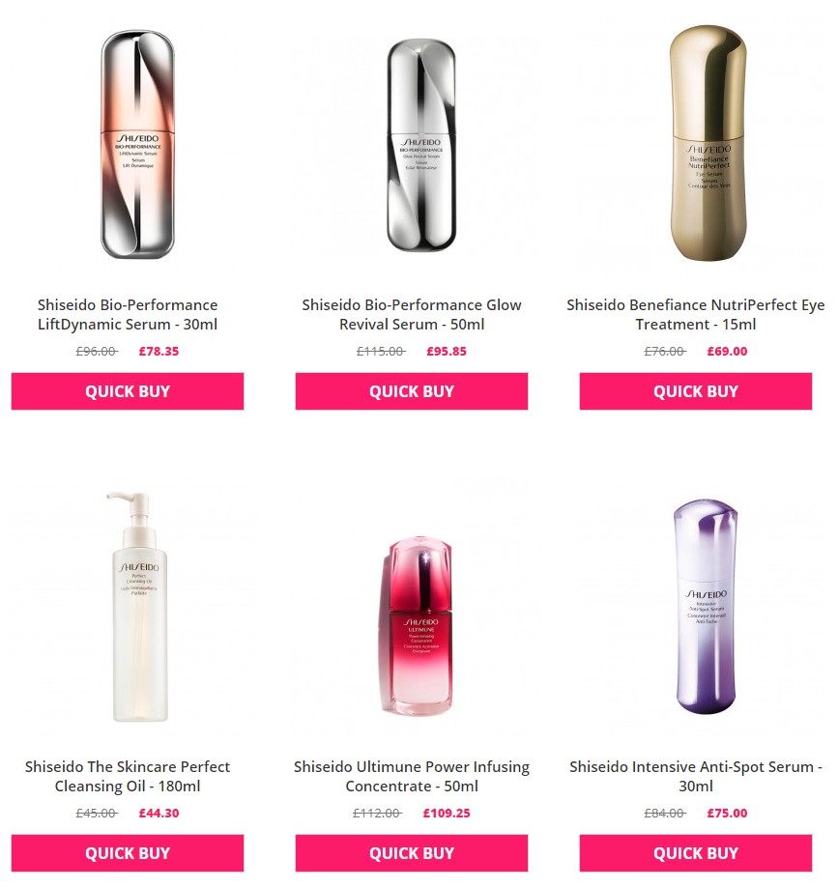Image resolution: width=838 pixels, height=887 pixels.
Task: Open Perfect Cleansing Oil bottle image
Action: 138,607
